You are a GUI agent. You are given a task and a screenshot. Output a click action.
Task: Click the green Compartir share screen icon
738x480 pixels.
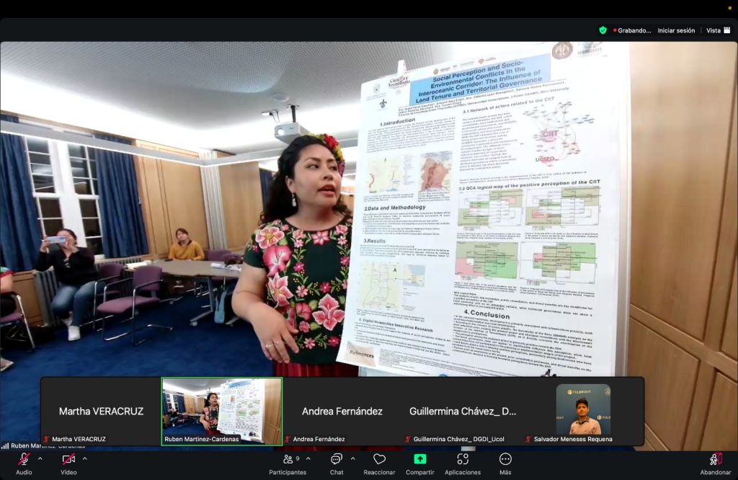coord(419,459)
